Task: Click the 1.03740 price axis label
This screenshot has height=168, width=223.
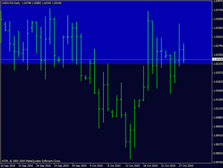Action: point(218,10)
